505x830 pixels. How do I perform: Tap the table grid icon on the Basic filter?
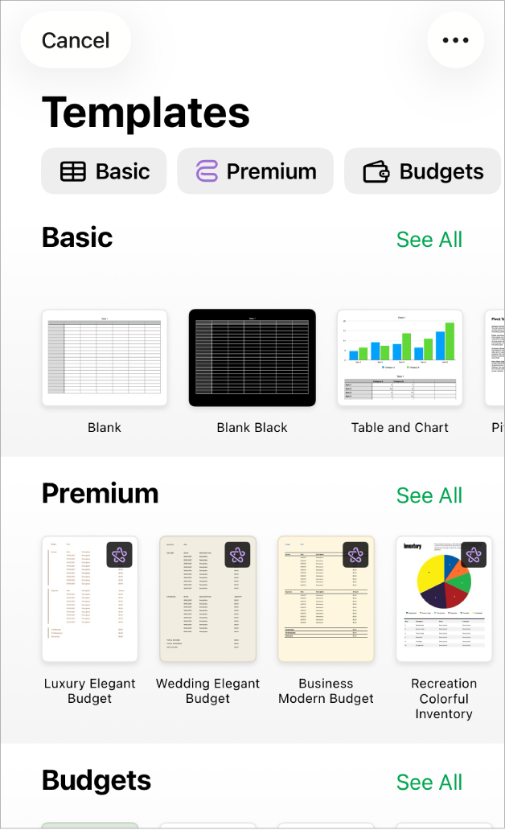(x=74, y=171)
